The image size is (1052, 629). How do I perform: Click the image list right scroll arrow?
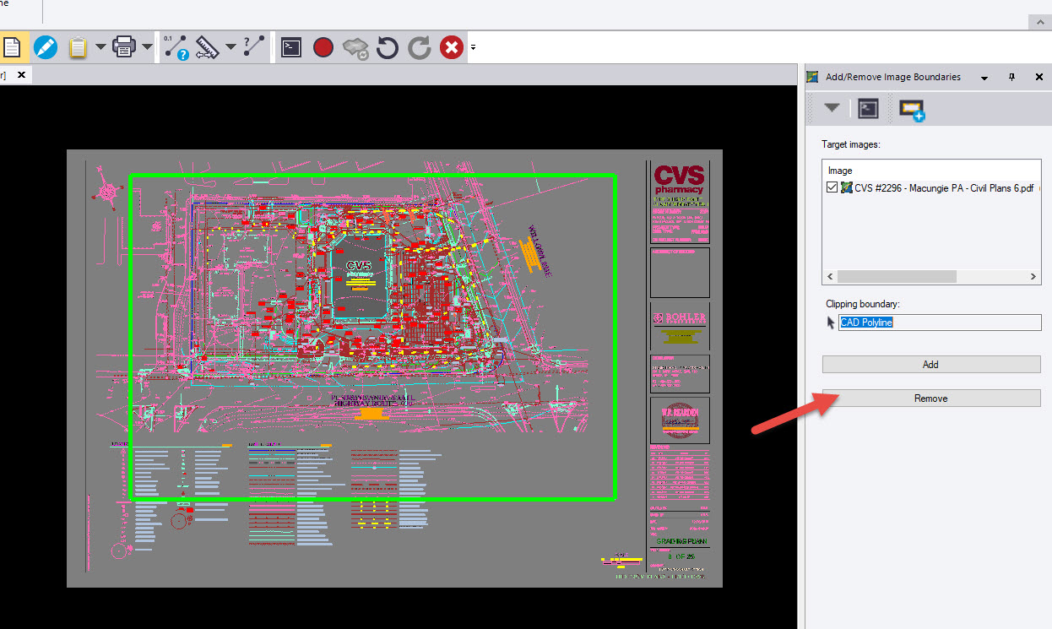point(1034,277)
